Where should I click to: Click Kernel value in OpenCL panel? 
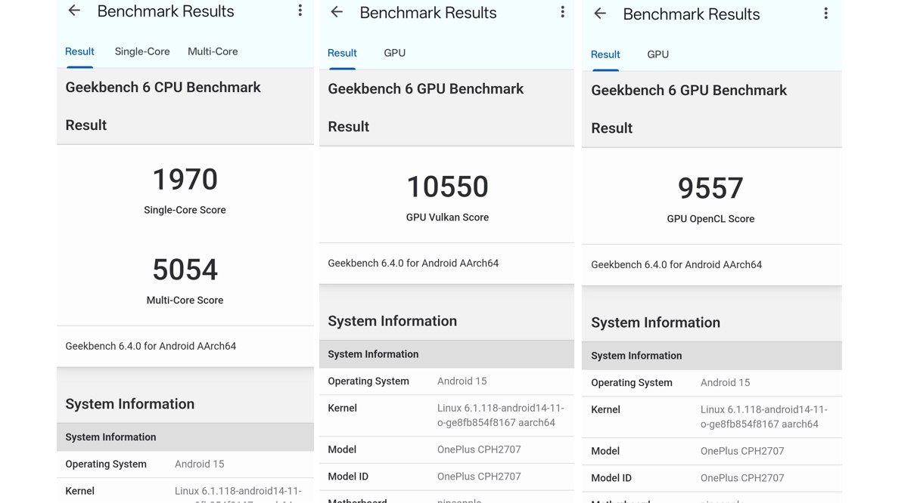tap(764, 417)
